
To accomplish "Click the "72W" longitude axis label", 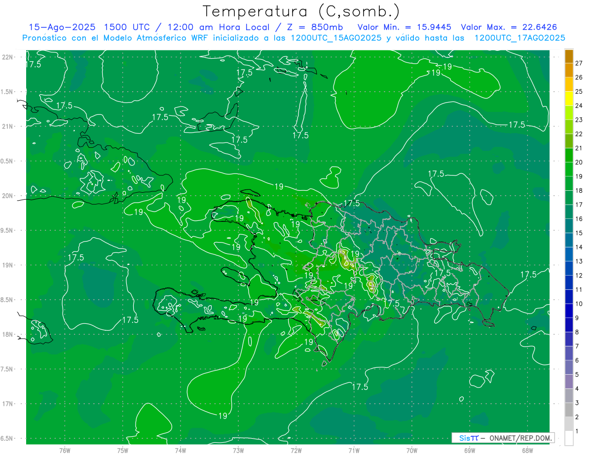I will 296,450.
